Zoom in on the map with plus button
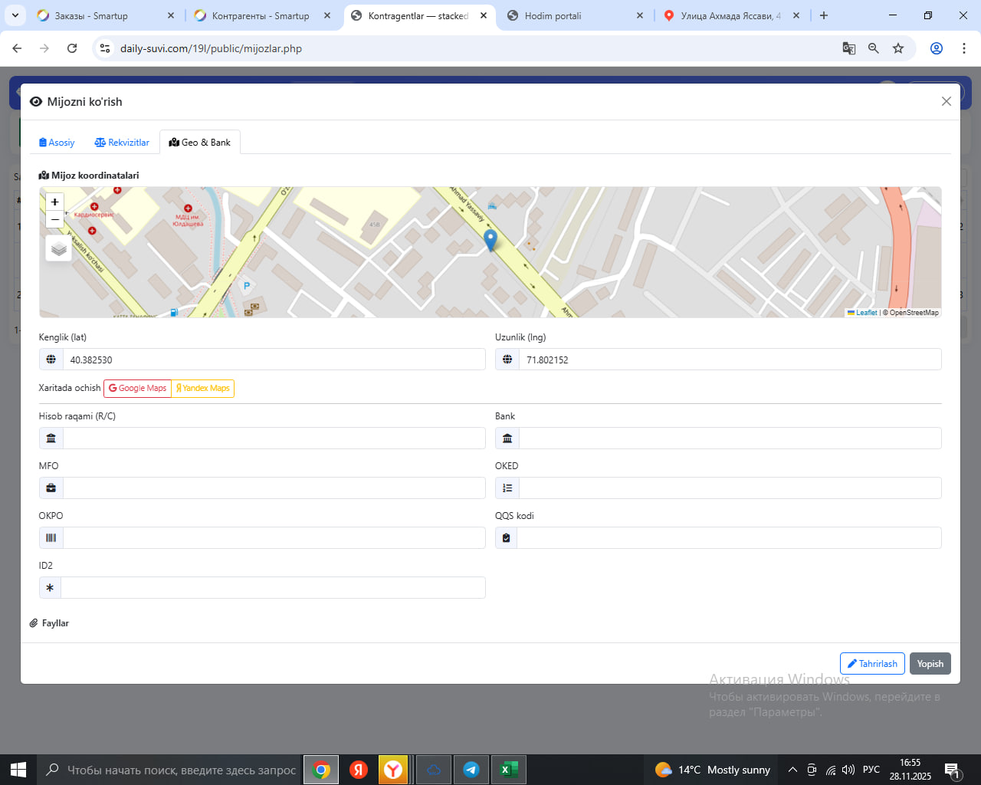 54,202
